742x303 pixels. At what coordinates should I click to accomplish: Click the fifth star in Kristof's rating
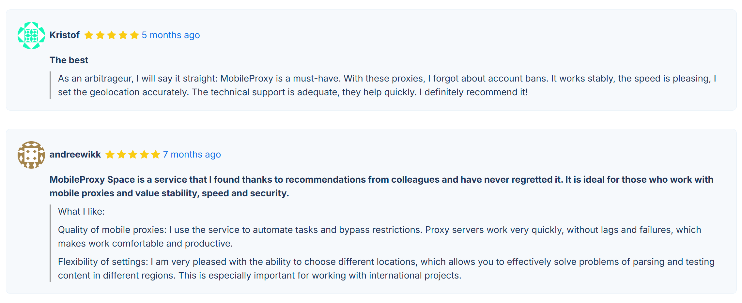click(x=134, y=35)
